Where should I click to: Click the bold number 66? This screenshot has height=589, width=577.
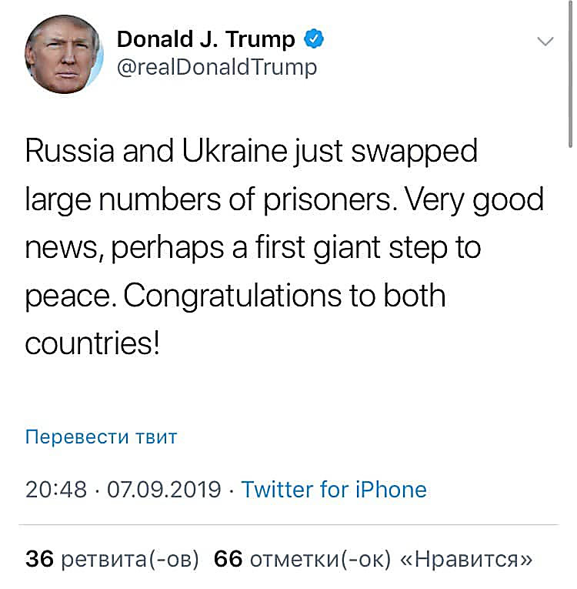[x=228, y=558]
